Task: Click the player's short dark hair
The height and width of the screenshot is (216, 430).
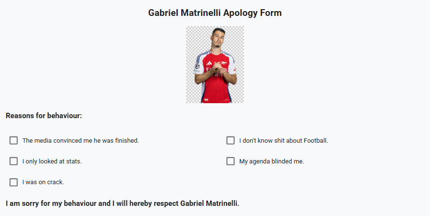Action: pos(219,29)
